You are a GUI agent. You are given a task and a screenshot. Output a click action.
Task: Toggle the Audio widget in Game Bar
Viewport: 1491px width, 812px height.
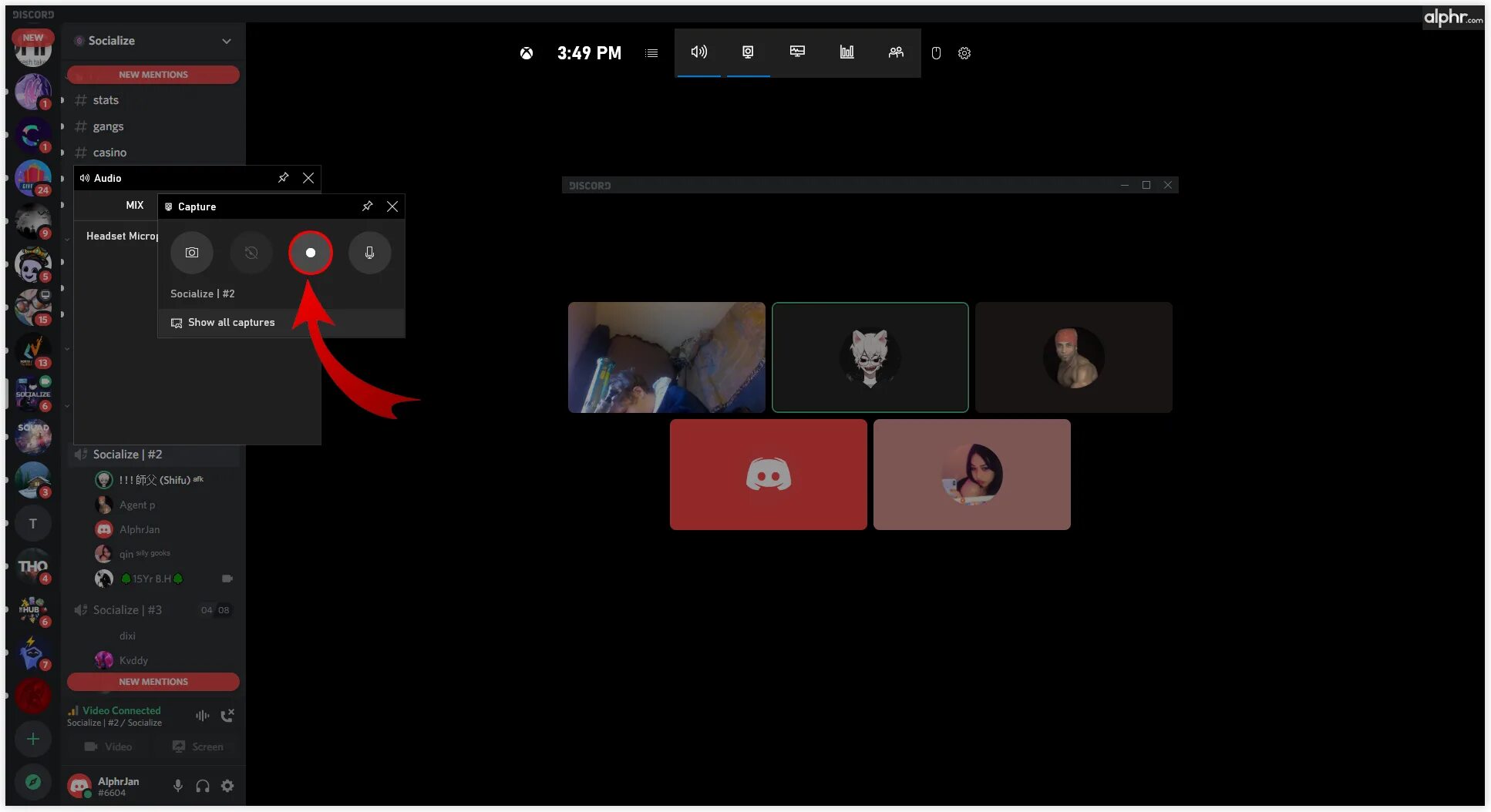(698, 52)
